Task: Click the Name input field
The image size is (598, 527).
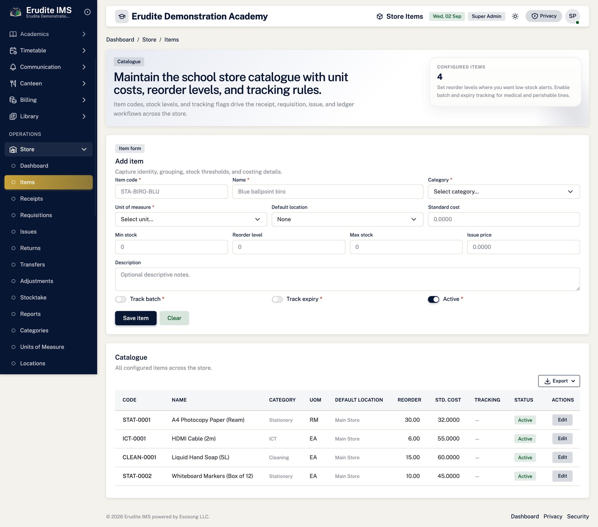Action: pyautogui.click(x=328, y=192)
